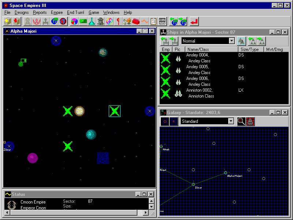Click the orange construction crane icon
This screenshot has width=293, height=220.
click(127, 22)
